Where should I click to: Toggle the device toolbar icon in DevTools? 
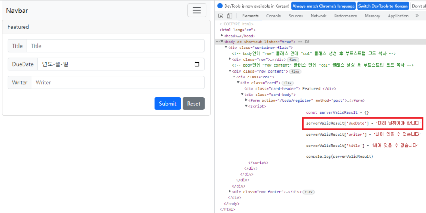pyautogui.click(x=230, y=16)
